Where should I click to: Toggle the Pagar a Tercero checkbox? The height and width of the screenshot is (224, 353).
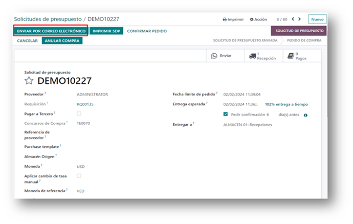click(x=79, y=114)
